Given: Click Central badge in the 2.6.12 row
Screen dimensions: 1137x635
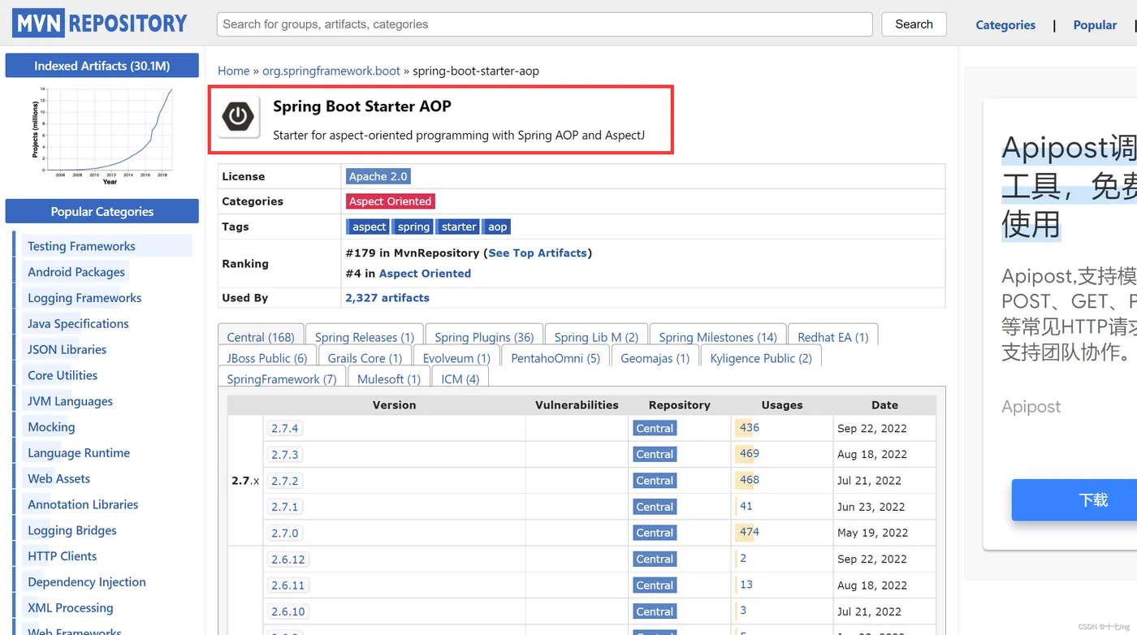Looking at the screenshot, I should pyautogui.click(x=655, y=559).
